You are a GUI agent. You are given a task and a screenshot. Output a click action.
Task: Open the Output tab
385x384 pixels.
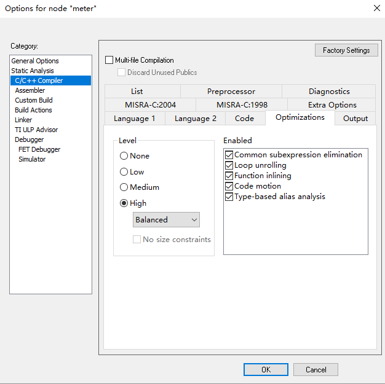point(355,119)
